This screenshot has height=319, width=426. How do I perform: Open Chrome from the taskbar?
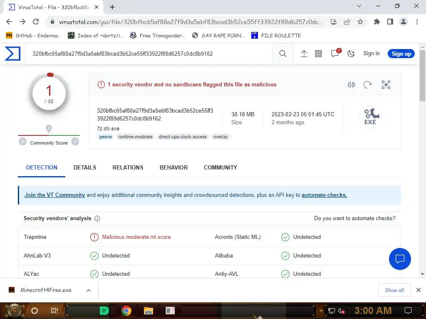[126, 311]
